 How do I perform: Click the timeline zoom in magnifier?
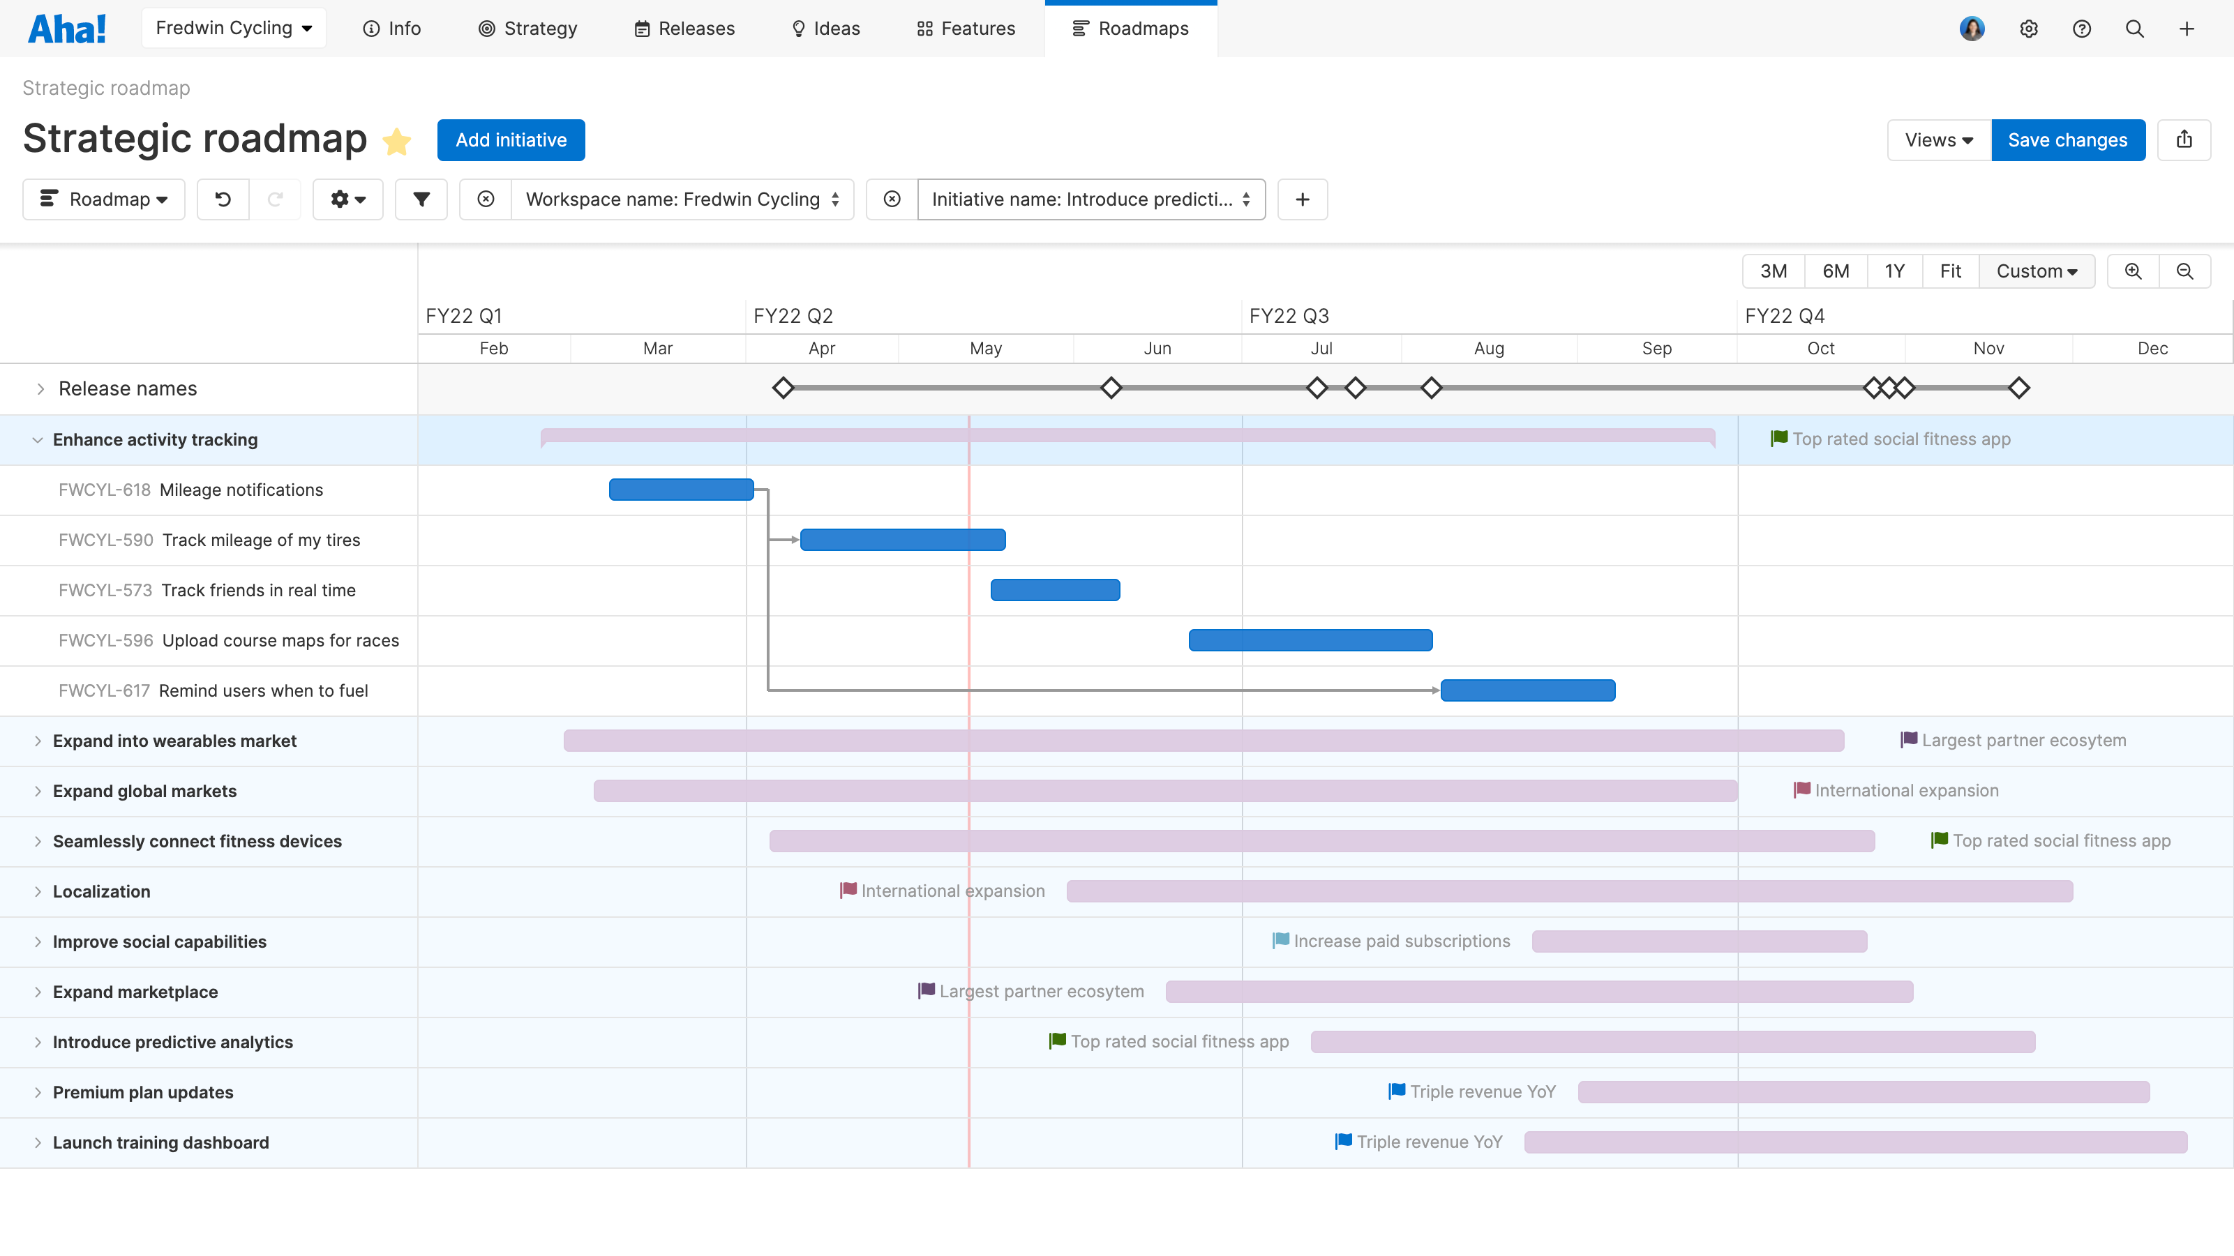pyautogui.click(x=2133, y=271)
